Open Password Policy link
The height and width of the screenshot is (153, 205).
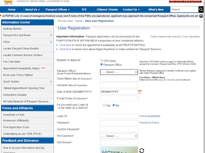(x=149, y=123)
